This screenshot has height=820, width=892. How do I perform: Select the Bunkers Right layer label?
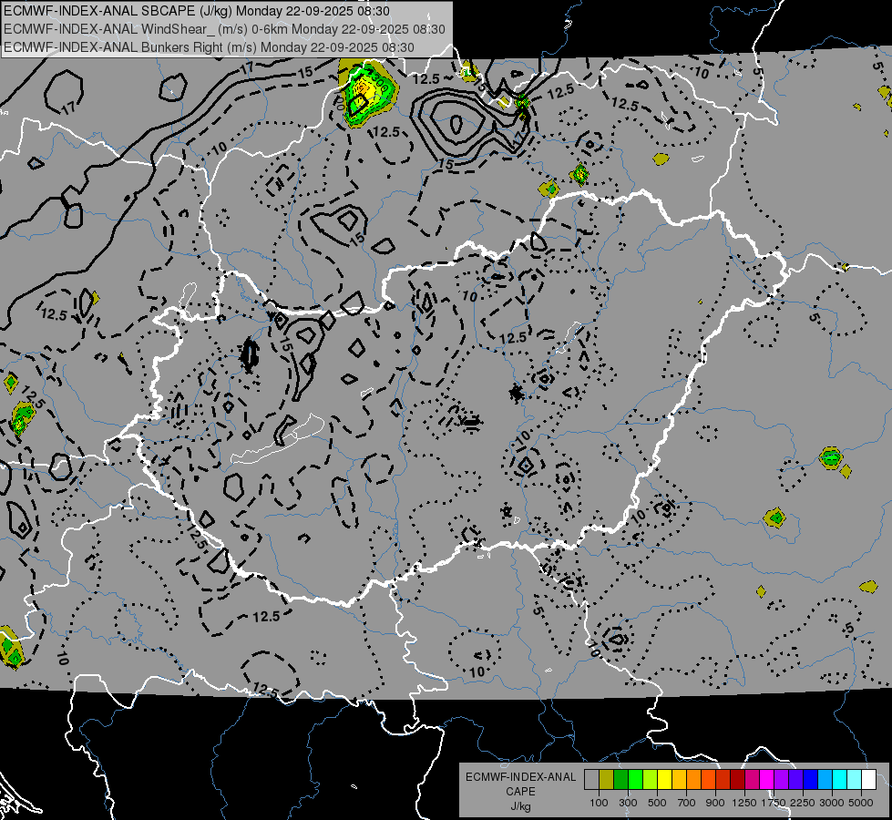click(210, 46)
